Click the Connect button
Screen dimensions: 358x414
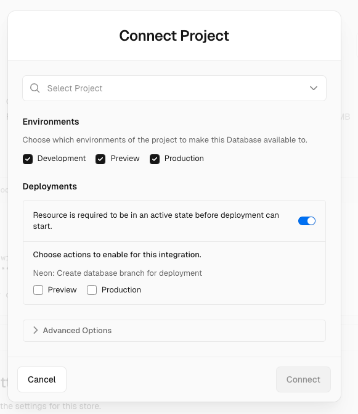point(303,379)
